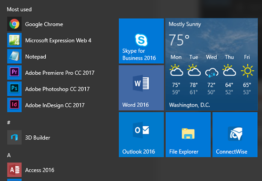This screenshot has width=262, height=181.
Task: Launch Microsoft Expression Web 4 icon
Action: point(14,40)
